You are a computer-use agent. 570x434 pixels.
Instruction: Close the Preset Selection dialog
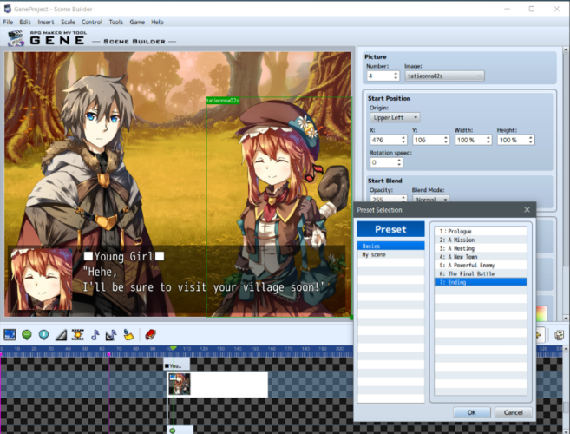tap(527, 210)
